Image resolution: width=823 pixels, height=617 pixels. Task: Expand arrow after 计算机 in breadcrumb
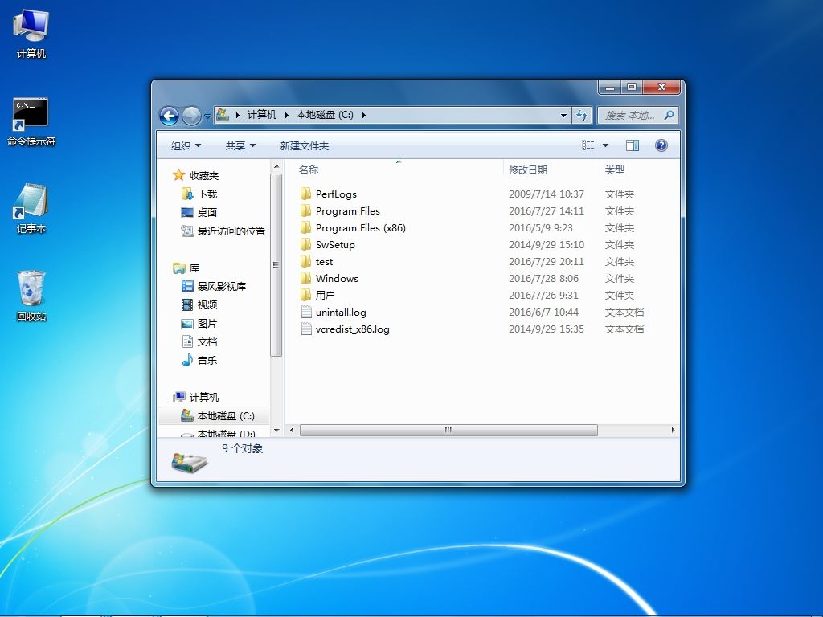coord(287,115)
